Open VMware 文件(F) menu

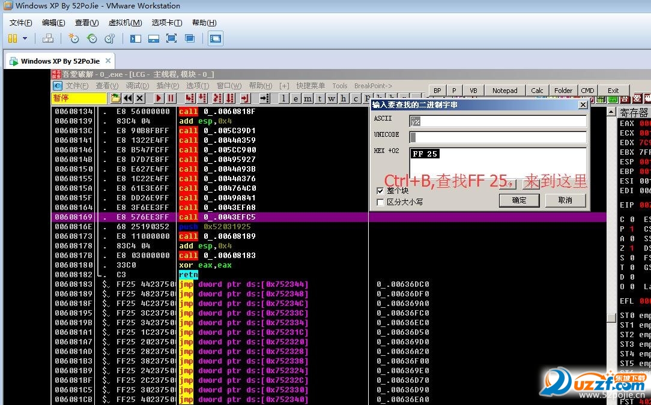coord(21,23)
